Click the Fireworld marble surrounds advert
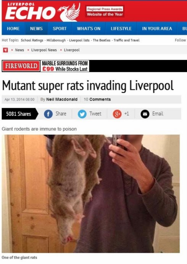The image size is (187, 264). tap(45, 66)
